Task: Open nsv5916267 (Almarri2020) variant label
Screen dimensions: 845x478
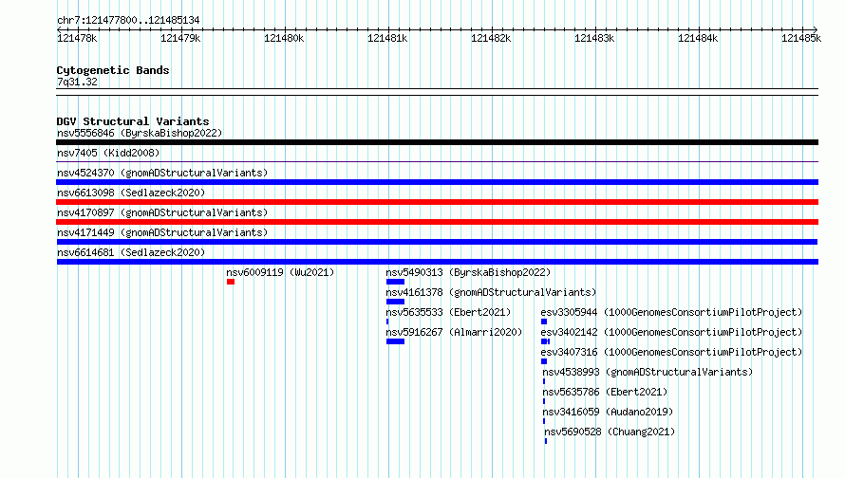Action: 454,332
